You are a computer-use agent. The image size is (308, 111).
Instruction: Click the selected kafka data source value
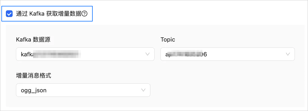(51, 54)
